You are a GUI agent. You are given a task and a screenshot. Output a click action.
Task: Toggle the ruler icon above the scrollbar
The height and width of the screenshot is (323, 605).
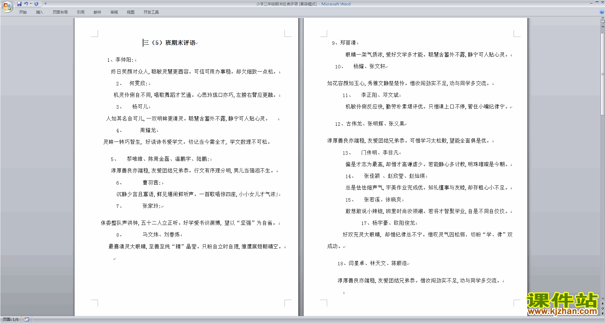[x=602, y=21]
